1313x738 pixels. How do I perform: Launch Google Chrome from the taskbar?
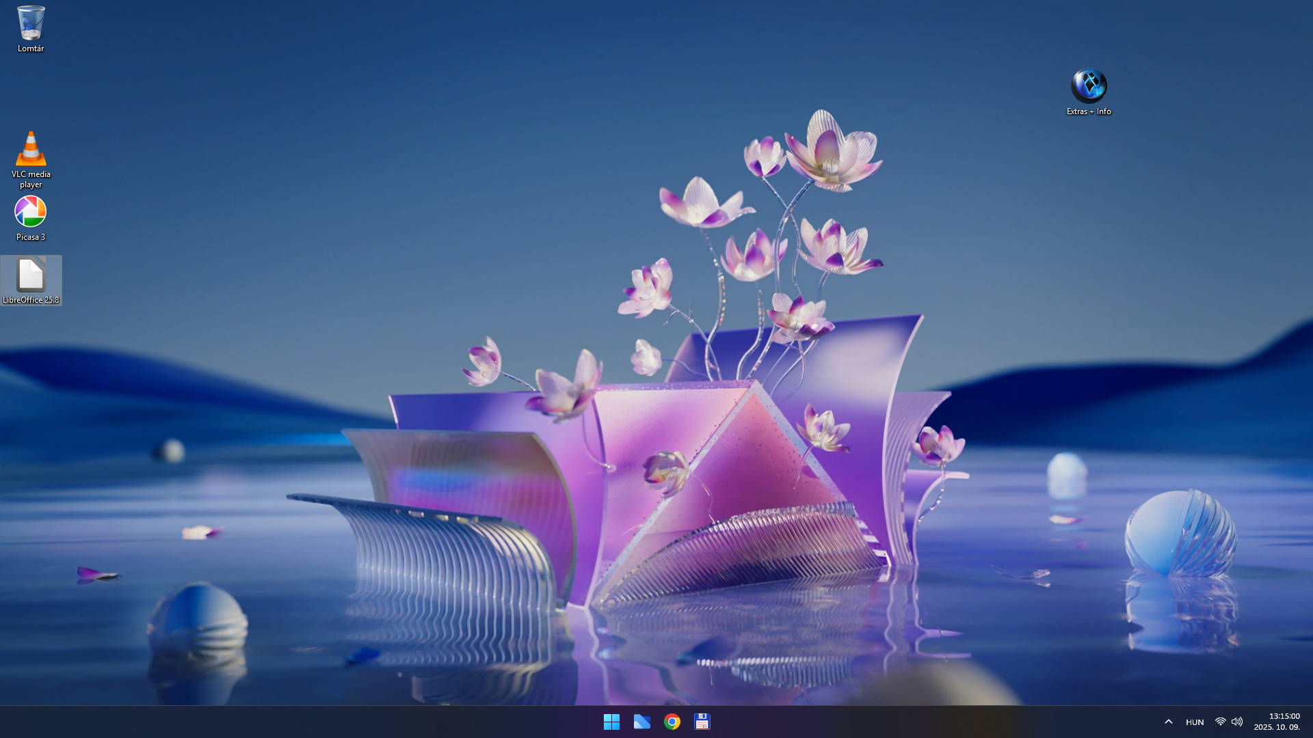[672, 722]
